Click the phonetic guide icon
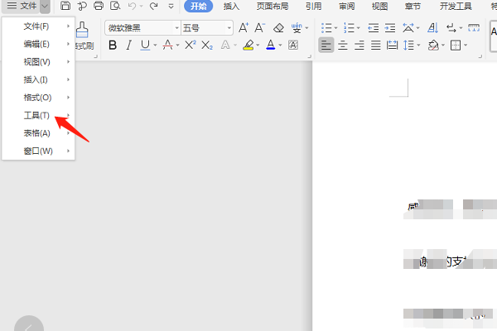Viewport: 497px width, 331px height. pos(297,28)
